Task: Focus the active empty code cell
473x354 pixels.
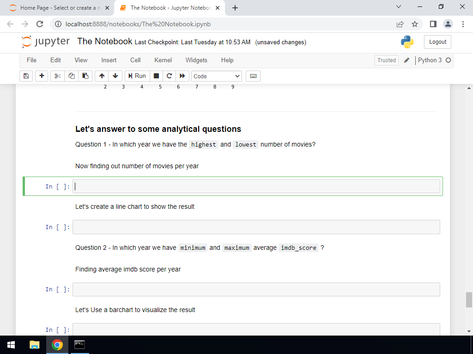Action: (x=256, y=187)
